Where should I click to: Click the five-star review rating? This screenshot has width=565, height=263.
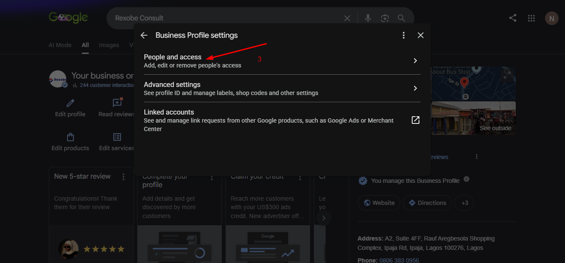104,249
